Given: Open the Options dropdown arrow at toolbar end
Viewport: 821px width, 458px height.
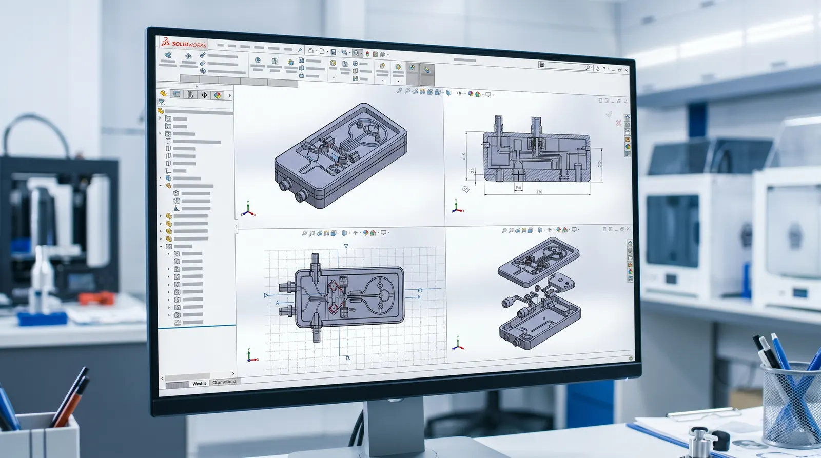Looking at the screenshot, I should pos(388,55).
